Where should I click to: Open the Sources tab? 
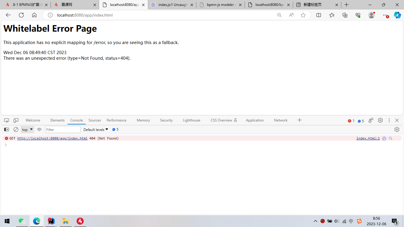tap(95, 120)
